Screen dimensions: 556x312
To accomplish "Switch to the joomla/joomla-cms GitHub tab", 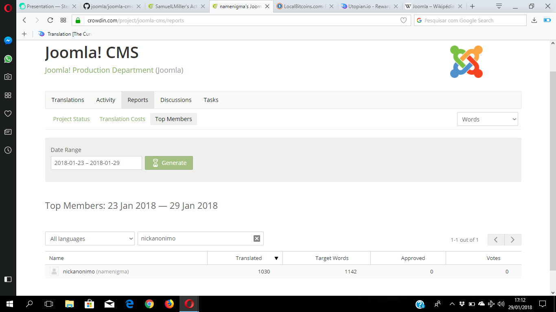I will (112, 6).
